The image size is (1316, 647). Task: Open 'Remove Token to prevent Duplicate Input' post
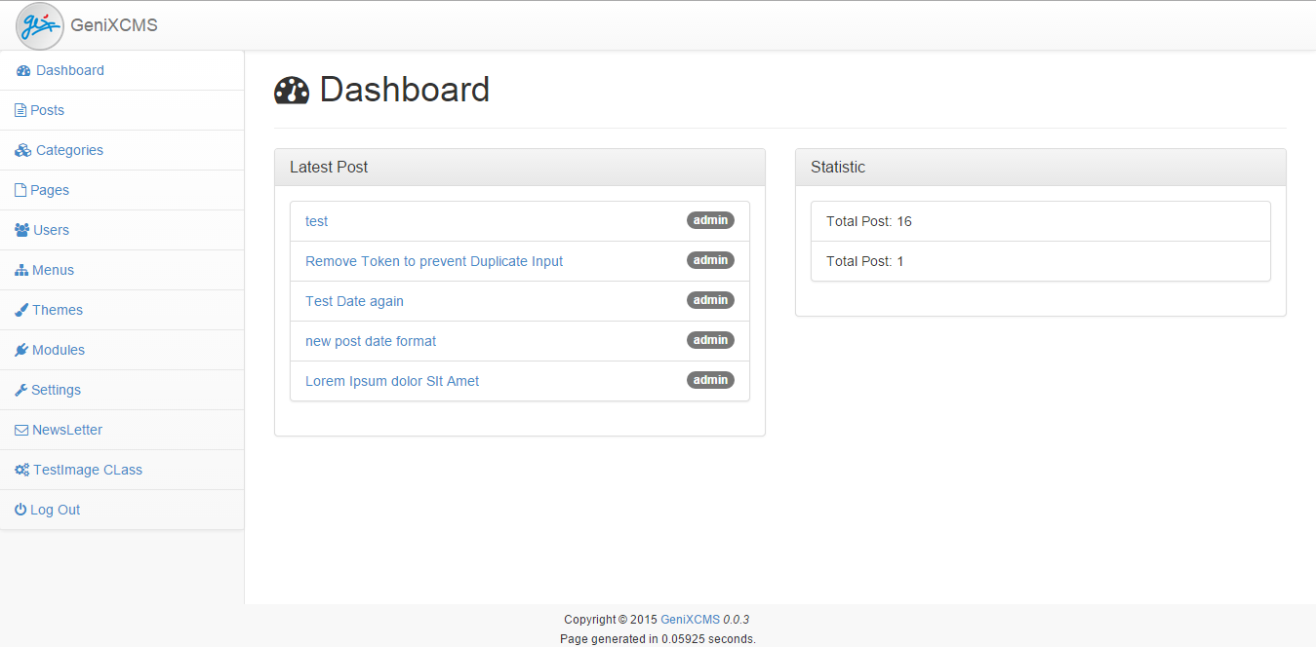pos(434,260)
